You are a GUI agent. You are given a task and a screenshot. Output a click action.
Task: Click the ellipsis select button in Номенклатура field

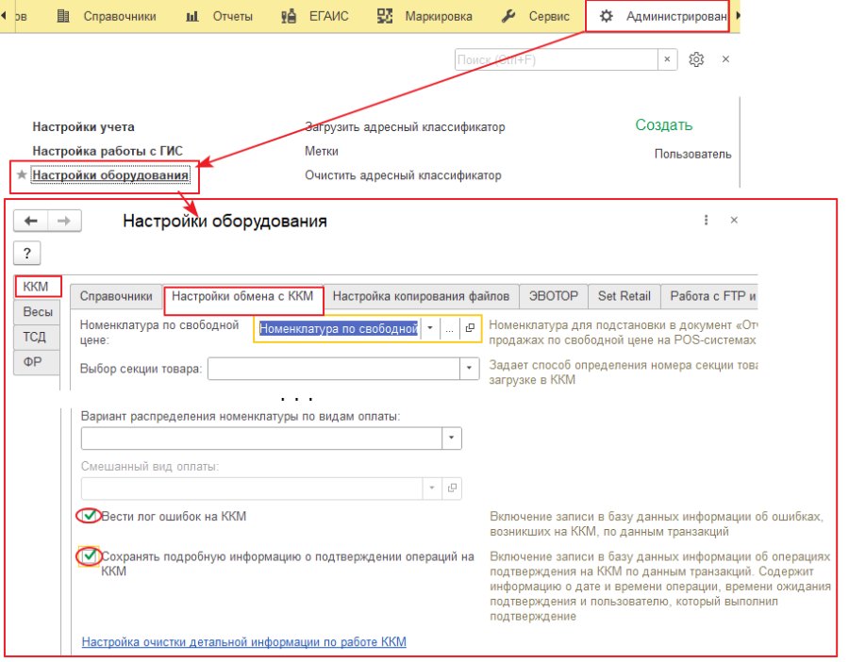[x=449, y=328]
